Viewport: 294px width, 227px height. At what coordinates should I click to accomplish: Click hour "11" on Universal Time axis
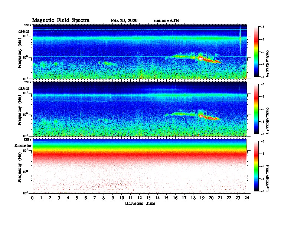pos(131,198)
